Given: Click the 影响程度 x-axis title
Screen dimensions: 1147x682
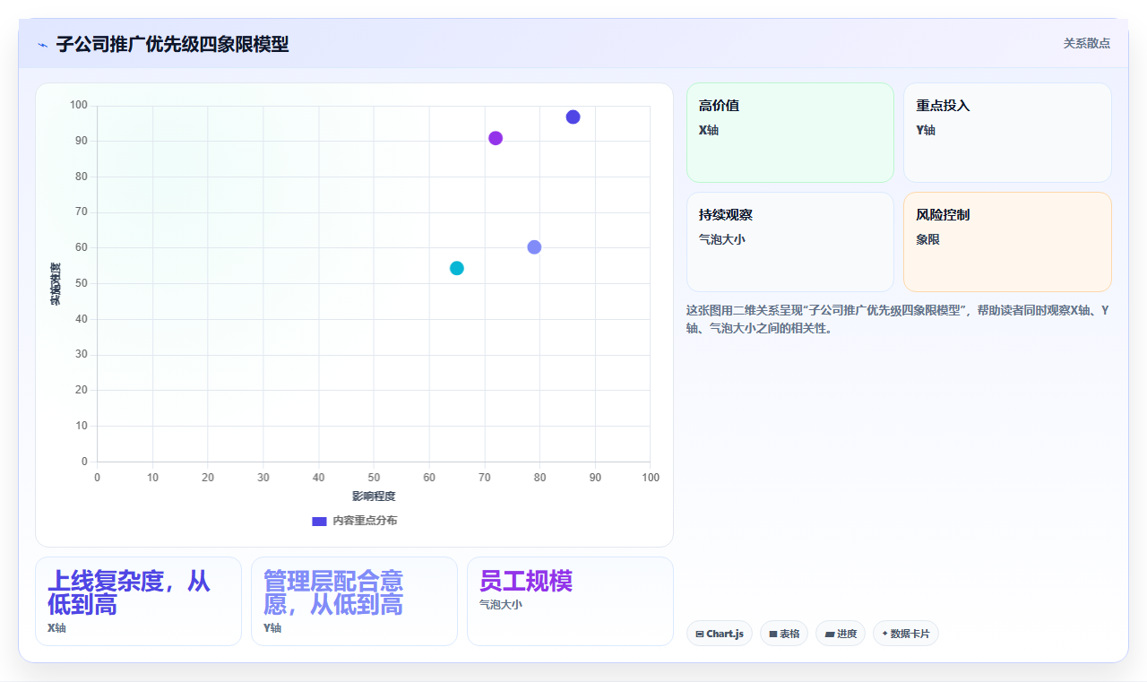Looking at the screenshot, I should tap(374, 496).
